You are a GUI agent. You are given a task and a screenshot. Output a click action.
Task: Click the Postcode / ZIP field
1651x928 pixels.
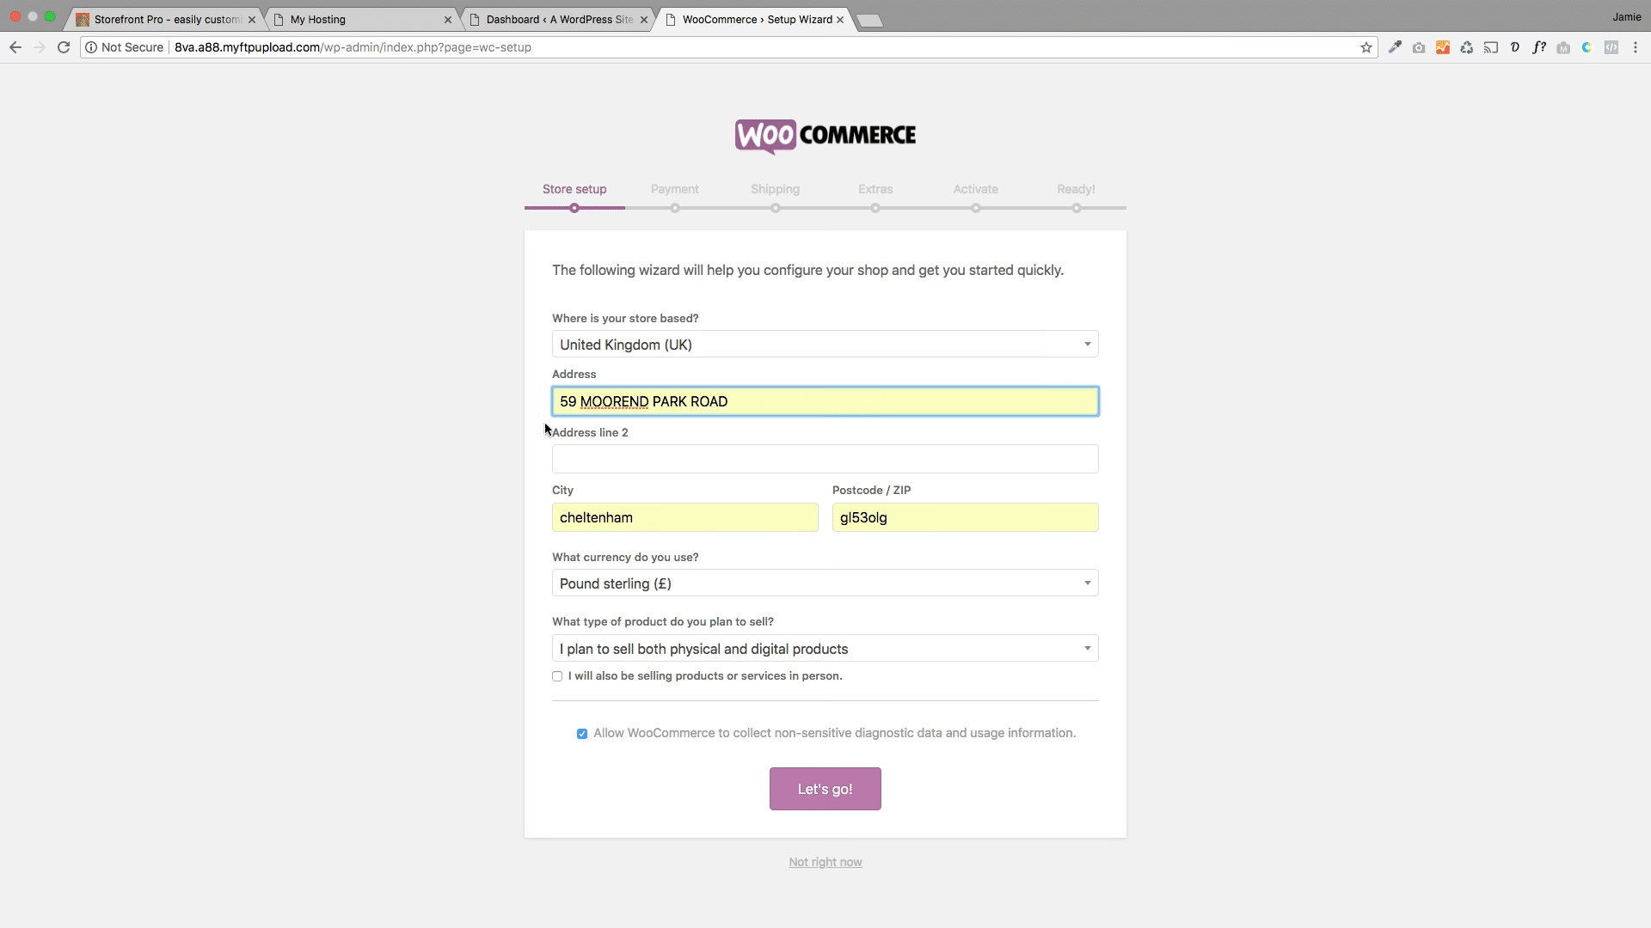click(x=965, y=517)
